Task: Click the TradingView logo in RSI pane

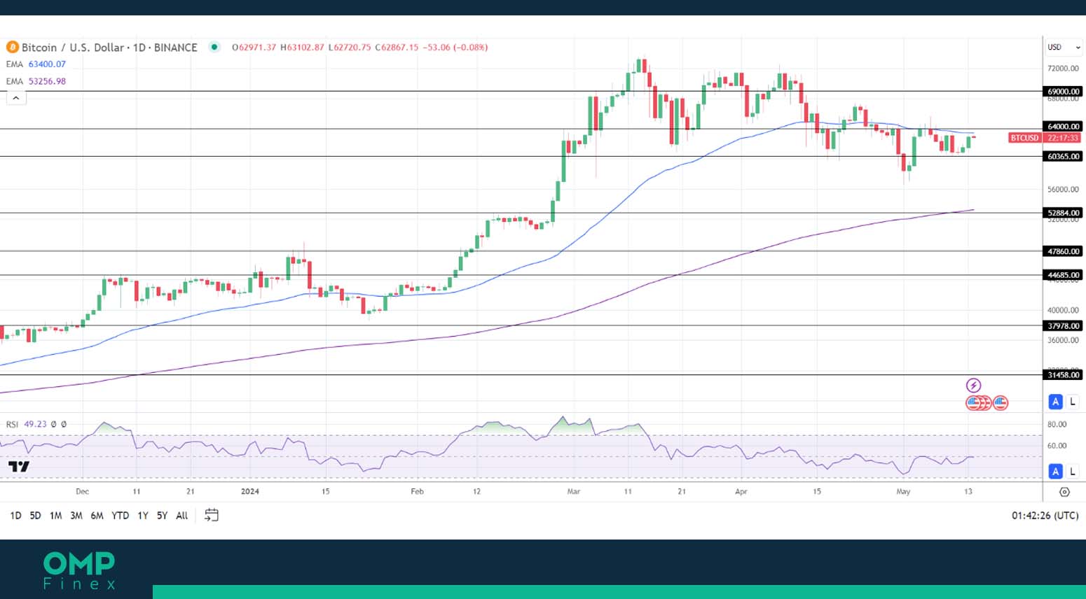Action: click(19, 467)
